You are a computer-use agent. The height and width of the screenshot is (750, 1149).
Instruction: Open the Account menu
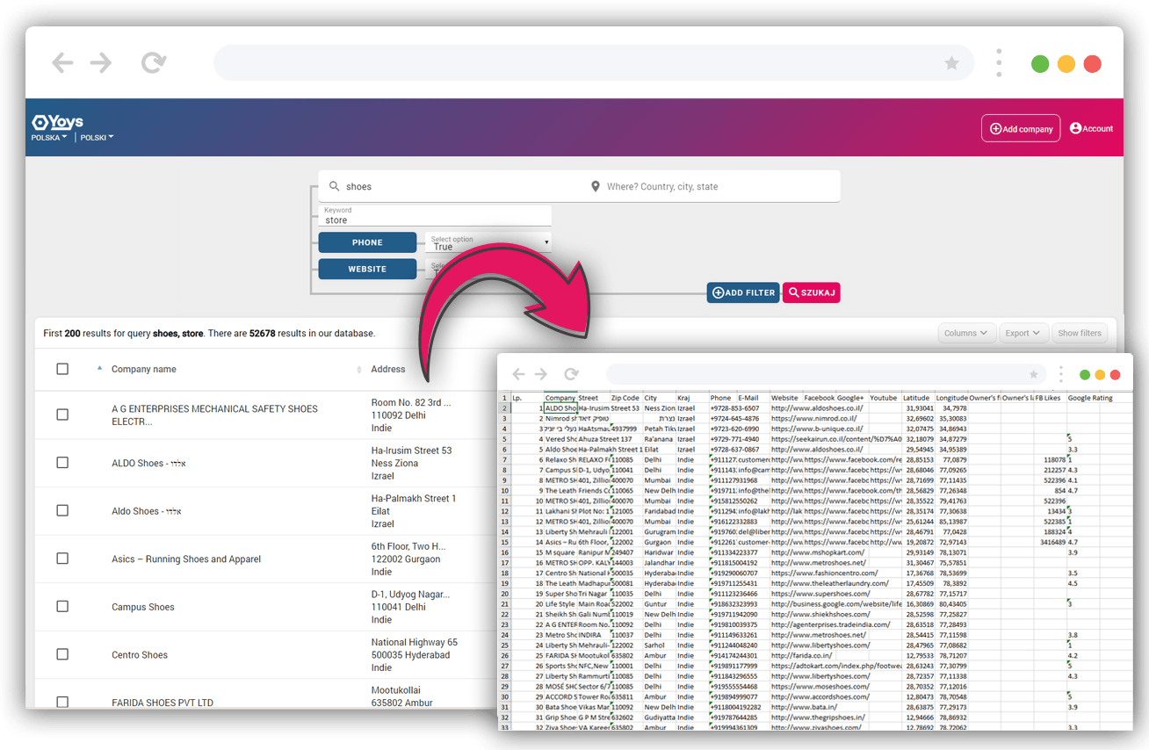(x=1091, y=128)
